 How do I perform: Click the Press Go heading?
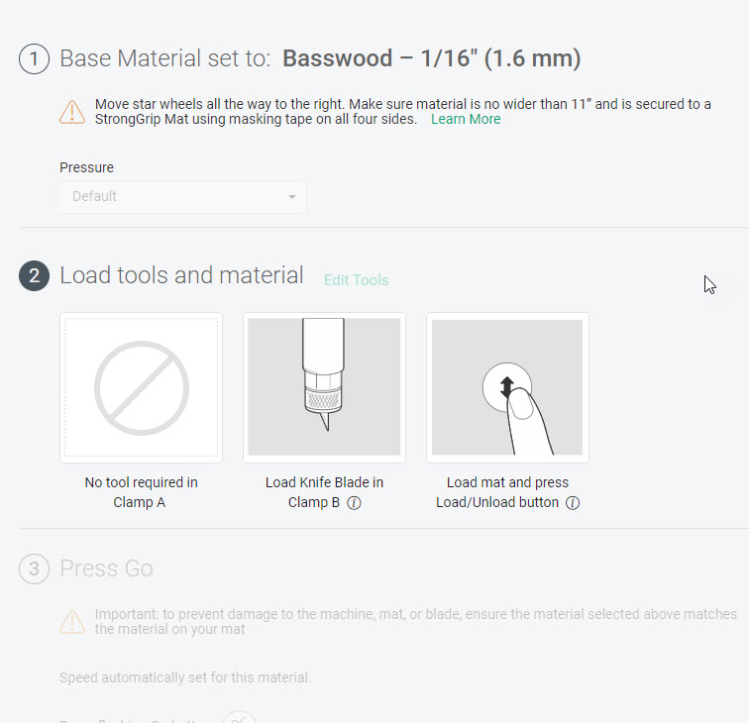click(106, 568)
